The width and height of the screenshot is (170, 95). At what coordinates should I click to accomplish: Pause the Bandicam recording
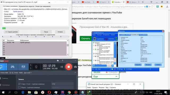[x=62, y=67]
